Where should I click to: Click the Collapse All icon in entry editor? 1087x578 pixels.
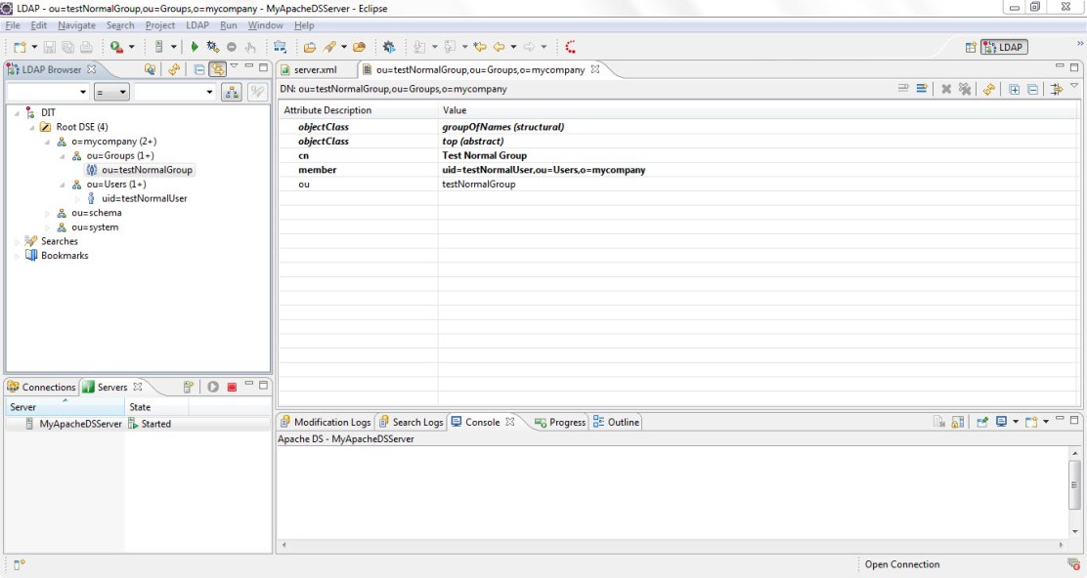pyautogui.click(x=1032, y=89)
